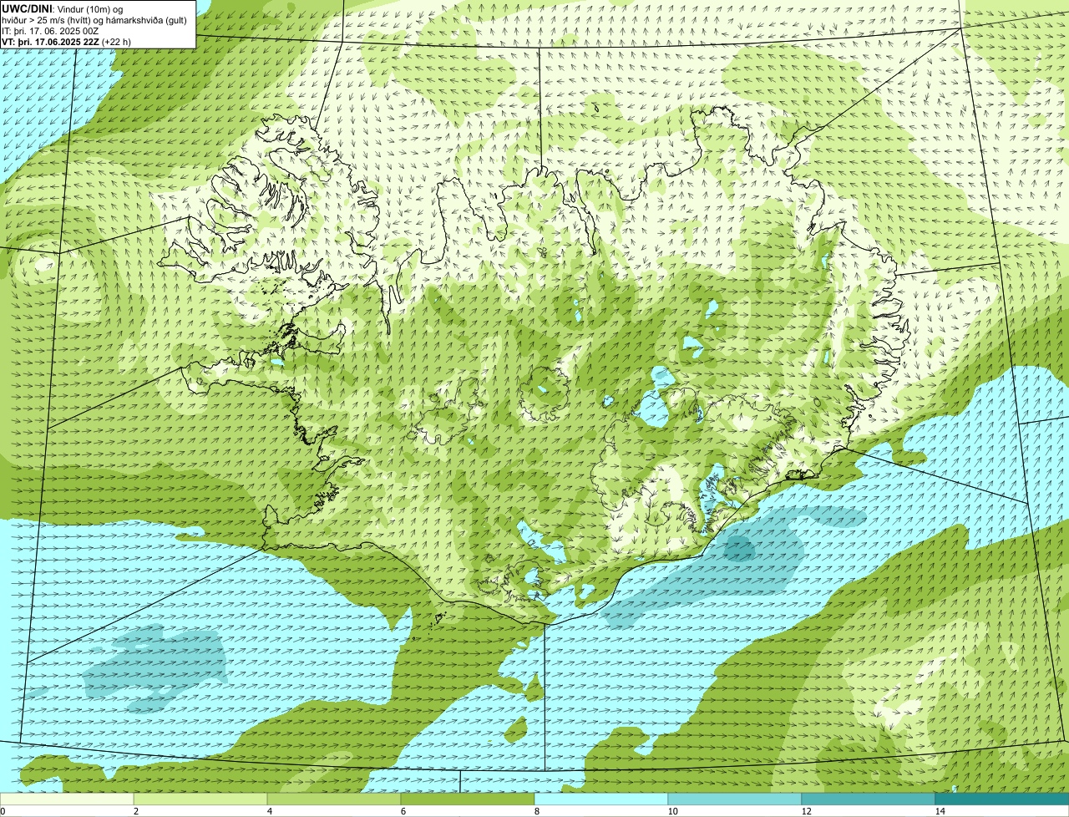Click the 0–2 m/s pale yellow legend swatch
The image size is (1069, 817).
tap(67, 799)
